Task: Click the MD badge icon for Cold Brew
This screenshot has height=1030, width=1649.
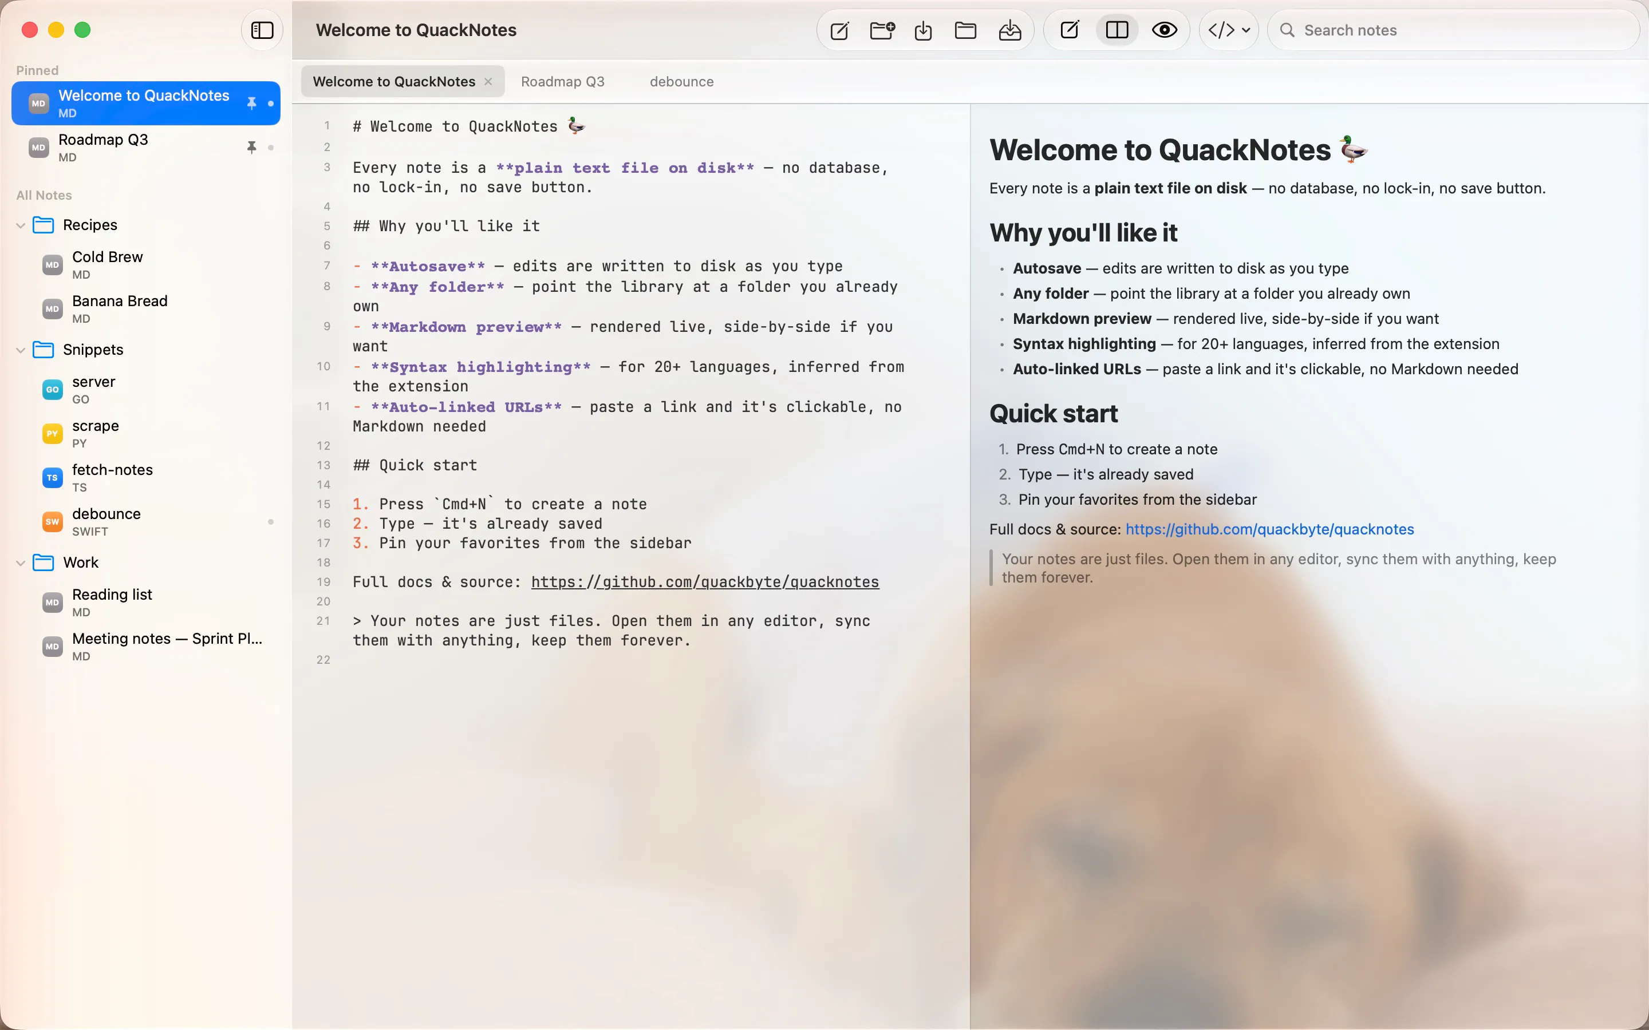Action: (53, 265)
